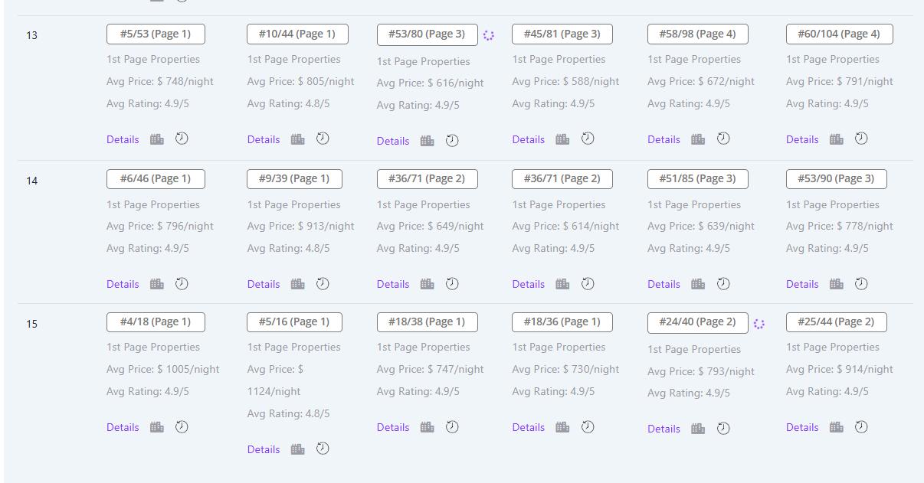The width and height of the screenshot is (924, 483).
Task: Click clock icon in #9/39 (Page 1) cell
Action: pyautogui.click(x=323, y=283)
